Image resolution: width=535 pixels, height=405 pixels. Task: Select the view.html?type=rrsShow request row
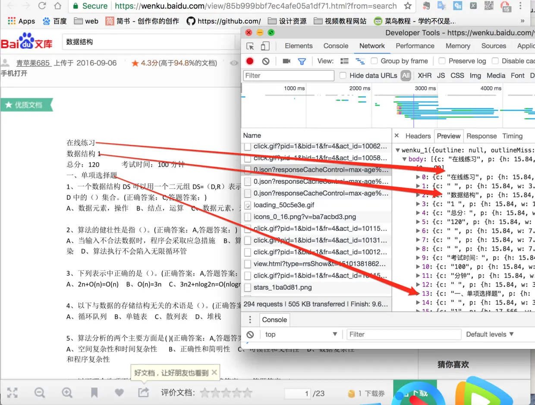point(317,264)
